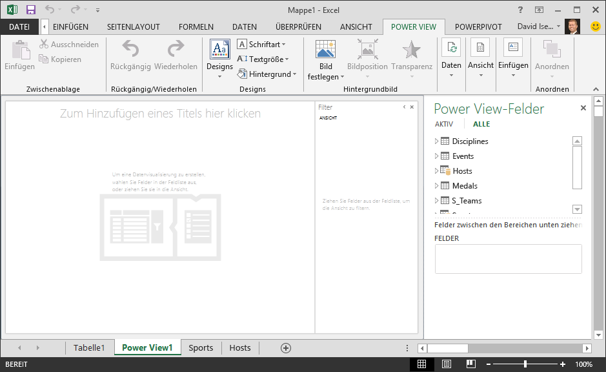
Task: Open the Hosts sheet tab
Action: [240, 347]
